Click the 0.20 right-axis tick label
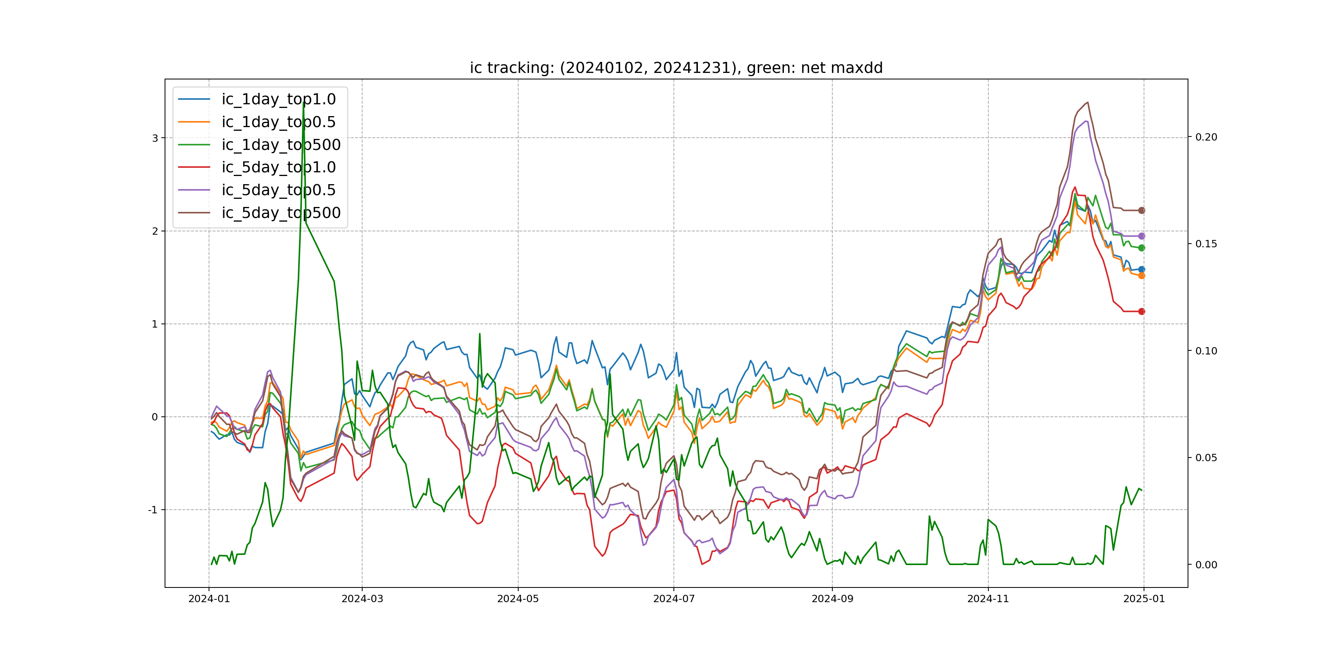The width and height of the screenshot is (1320, 660). [1206, 137]
